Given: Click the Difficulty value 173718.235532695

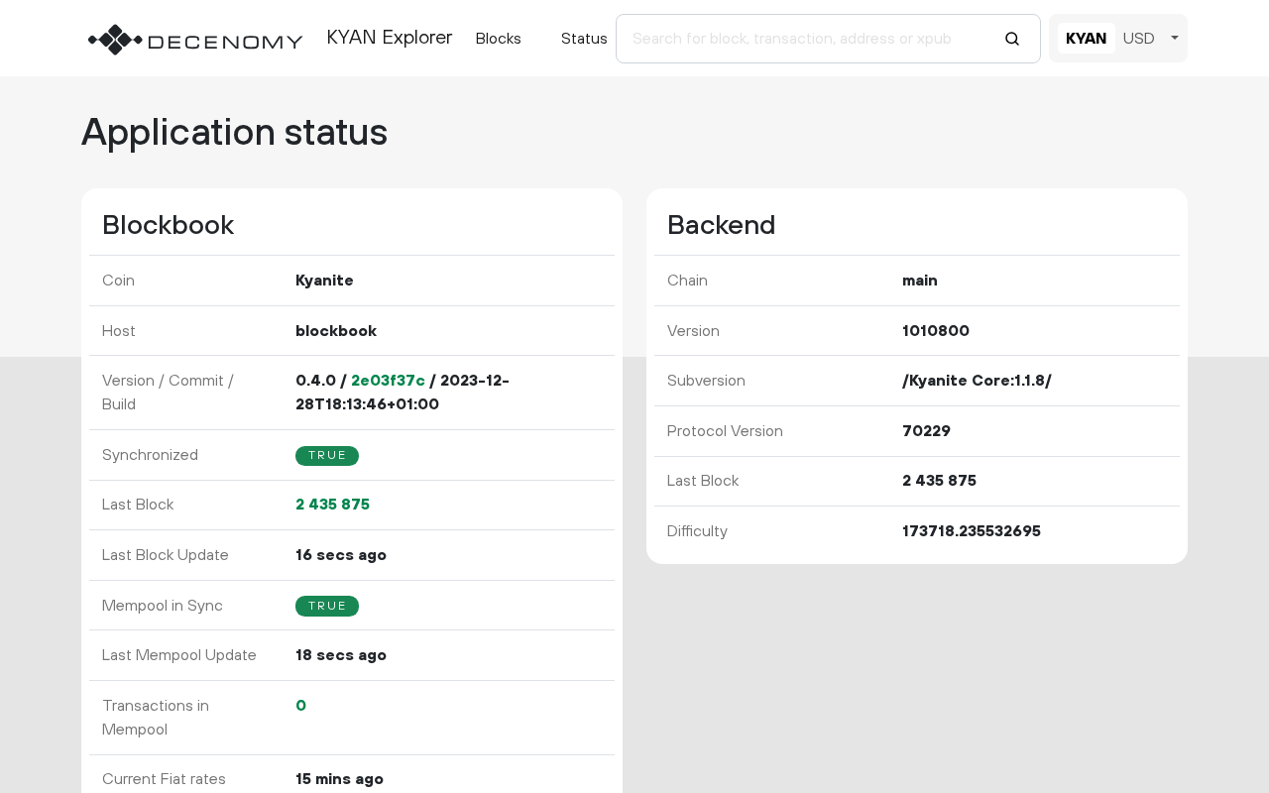Looking at the screenshot, I should click(971, 531).
